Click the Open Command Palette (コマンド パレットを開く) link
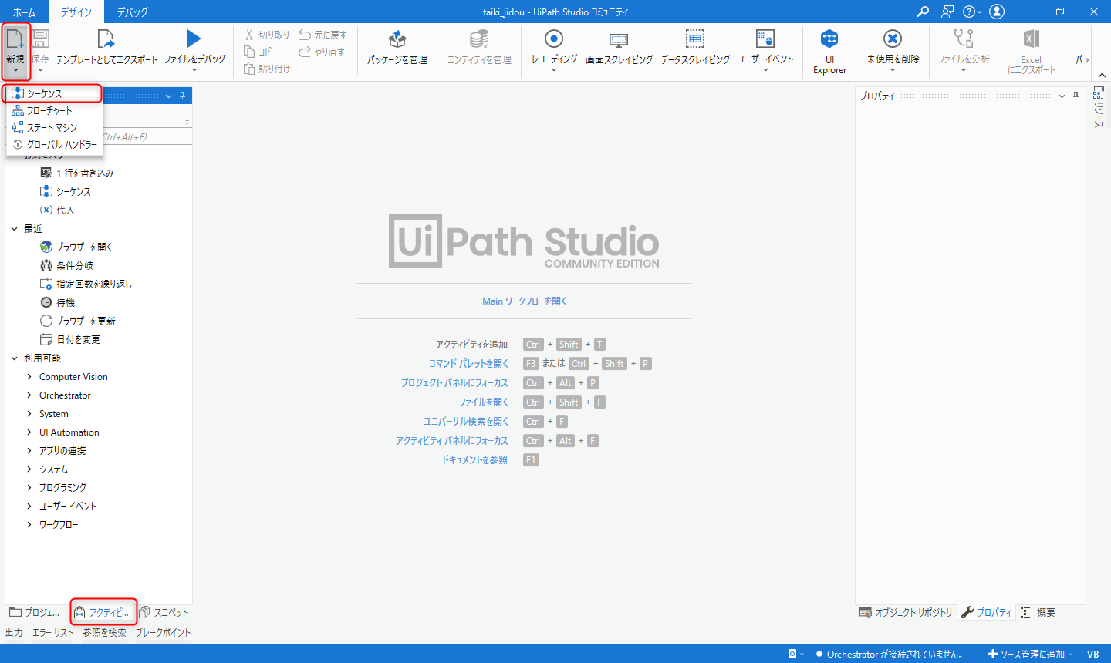 pyautogui.click(x=468, y=364)
